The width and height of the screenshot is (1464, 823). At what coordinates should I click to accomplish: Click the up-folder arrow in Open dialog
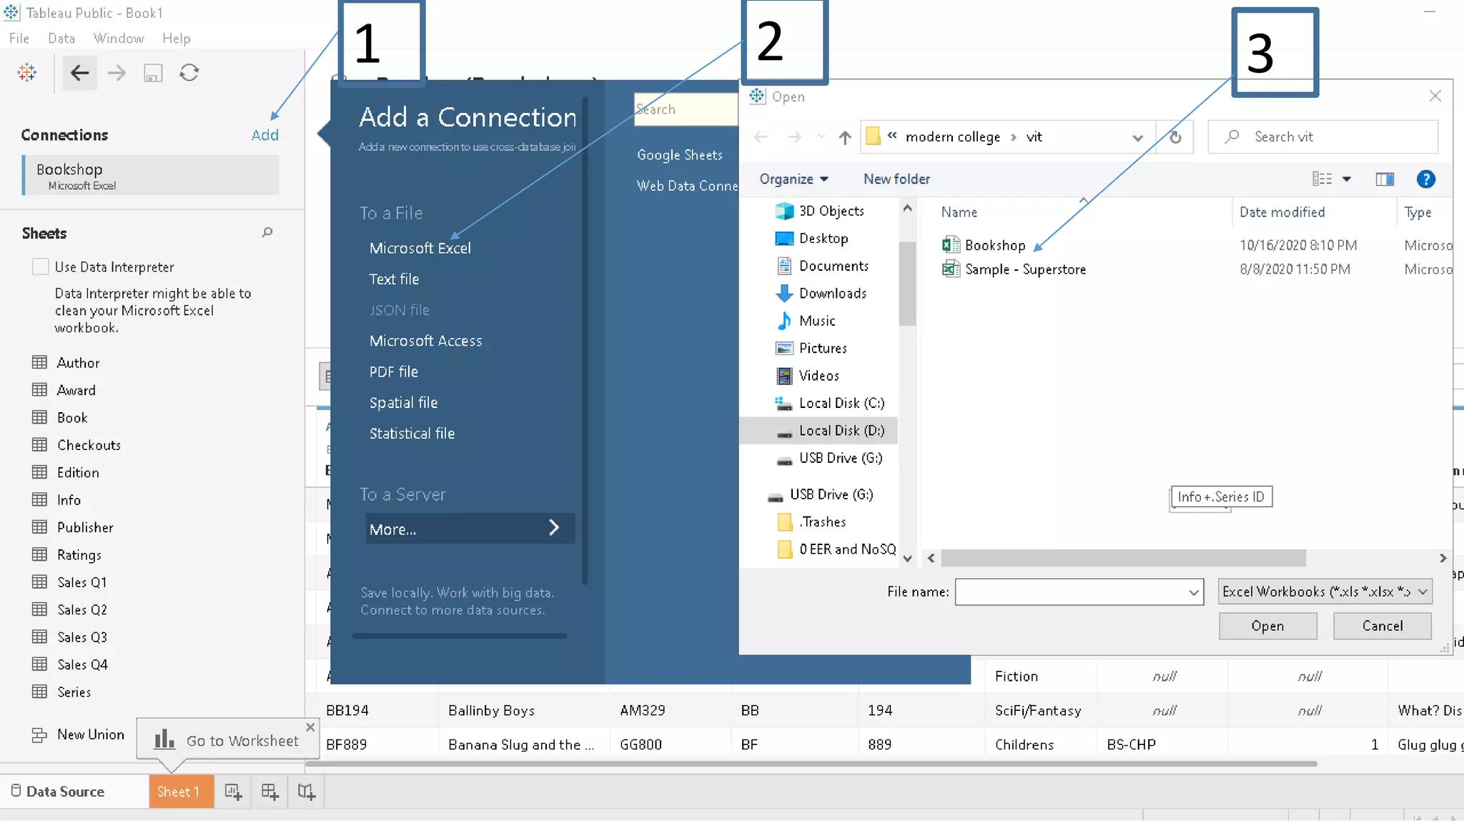coord(844,137)
